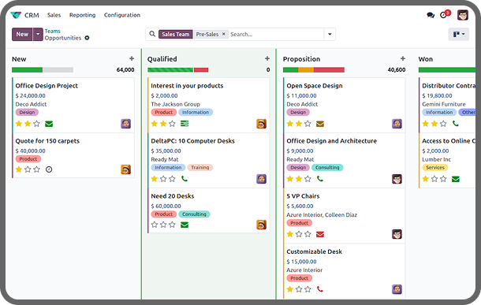The height and width of the screenshot is (305, 481).
Task: Open the dropdown arrow next to New button
Action: click(x=38, y=34)
